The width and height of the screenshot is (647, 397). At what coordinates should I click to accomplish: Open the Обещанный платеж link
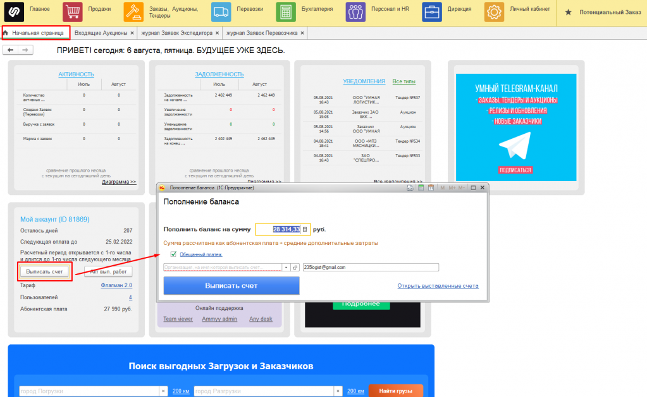[200, 254]
